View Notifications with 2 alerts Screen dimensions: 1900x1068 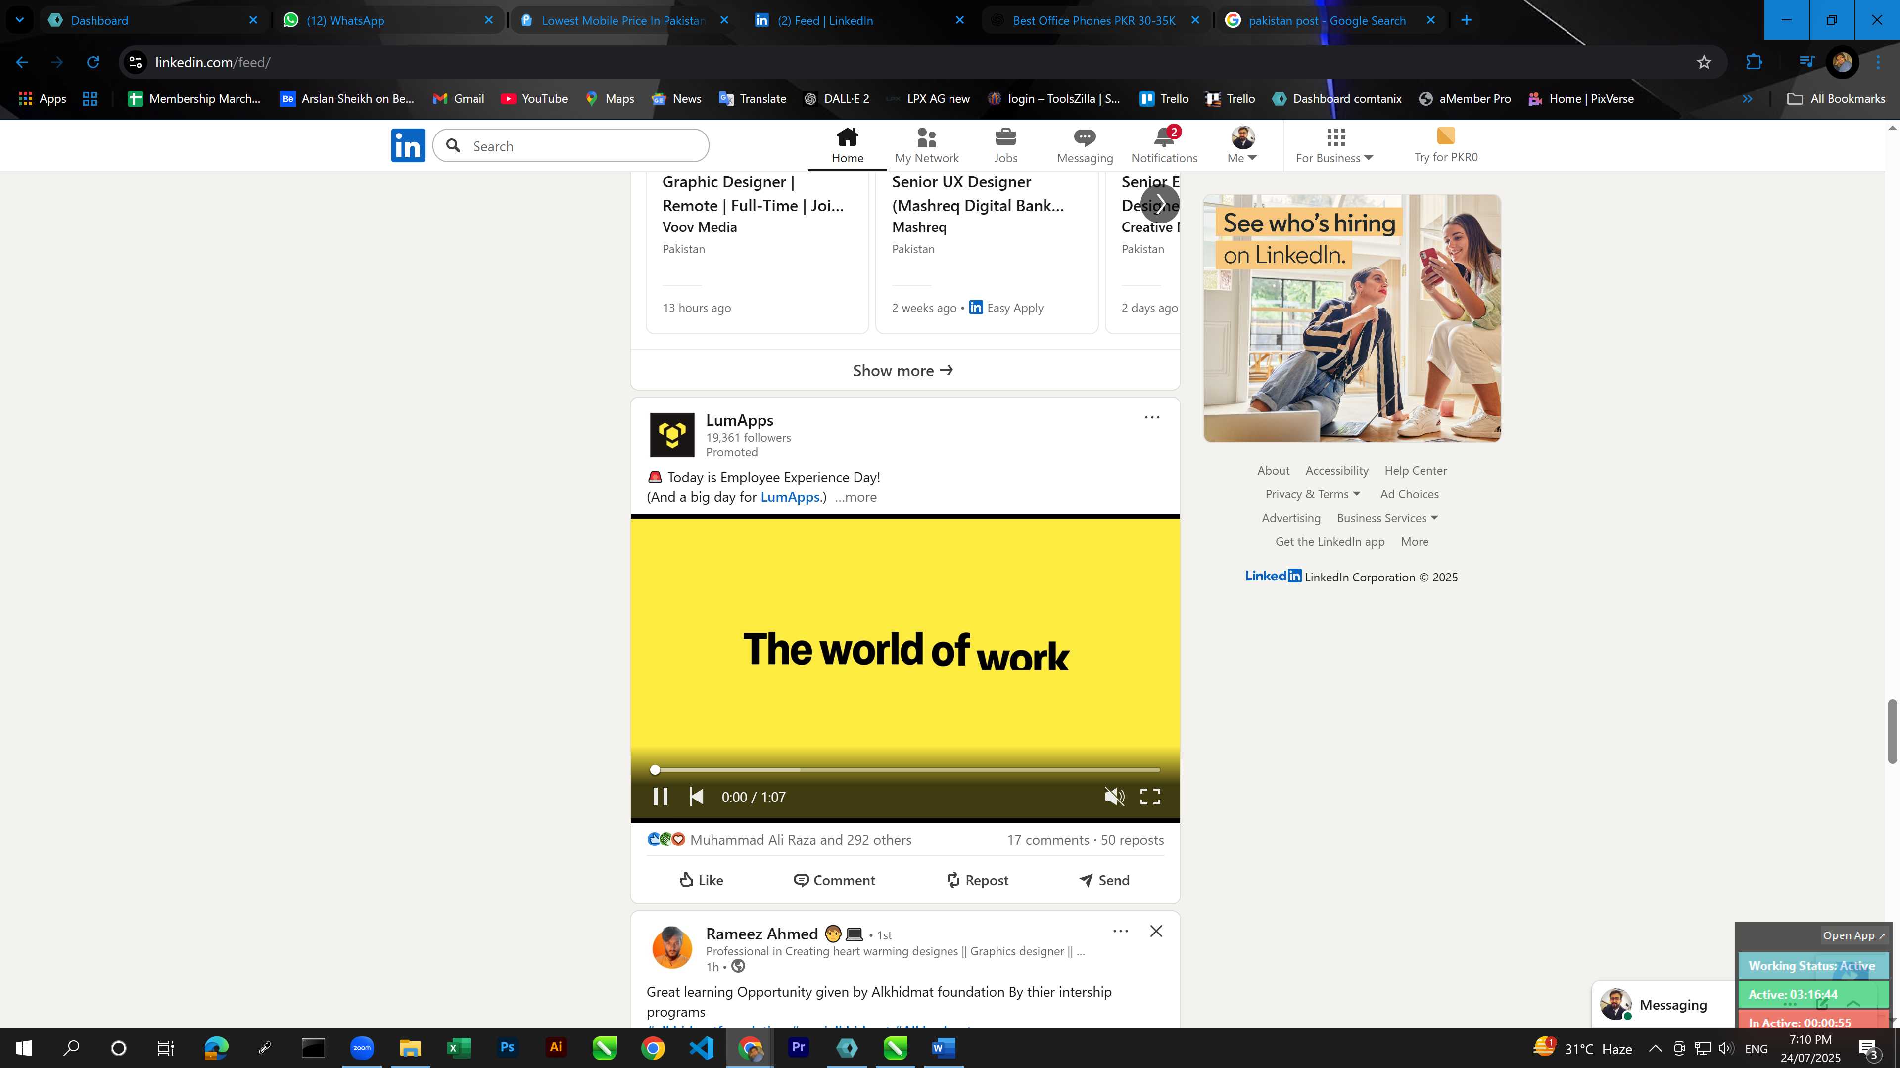[1164, 146]
